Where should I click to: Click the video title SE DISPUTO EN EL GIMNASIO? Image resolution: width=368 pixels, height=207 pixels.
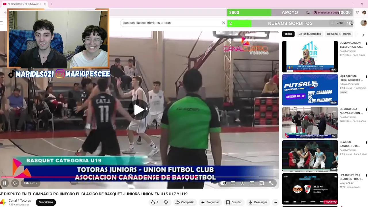pos(94,194)
